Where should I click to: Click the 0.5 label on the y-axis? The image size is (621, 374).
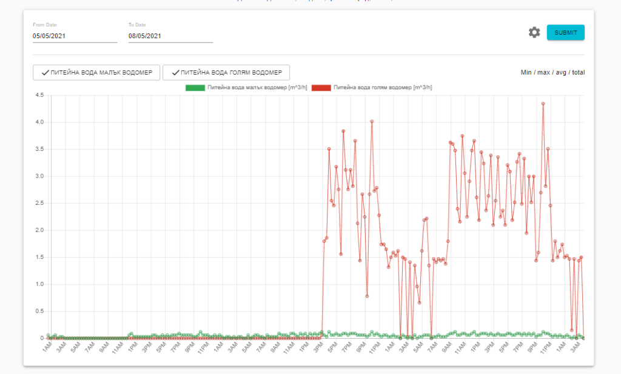click(x=39, y=311)
